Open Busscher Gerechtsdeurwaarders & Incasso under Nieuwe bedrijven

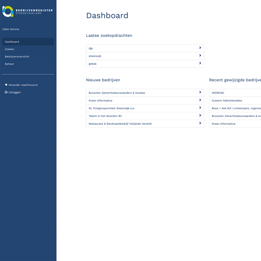[145, 93]
